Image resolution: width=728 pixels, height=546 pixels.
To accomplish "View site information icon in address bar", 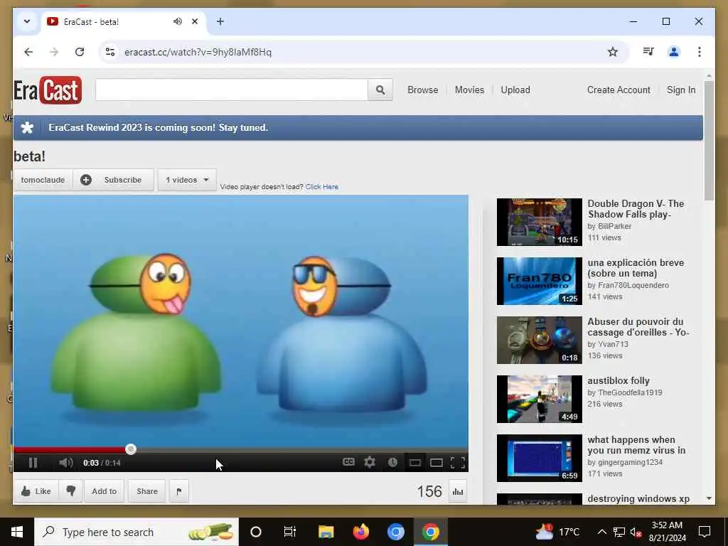I will [x=110, y=52].
